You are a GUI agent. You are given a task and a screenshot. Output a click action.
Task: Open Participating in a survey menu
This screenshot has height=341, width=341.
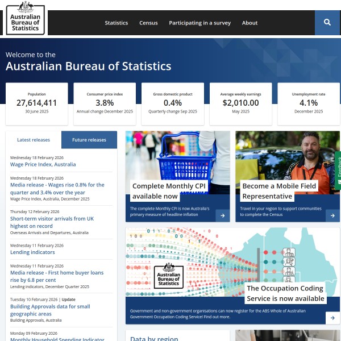pos(199,23)
